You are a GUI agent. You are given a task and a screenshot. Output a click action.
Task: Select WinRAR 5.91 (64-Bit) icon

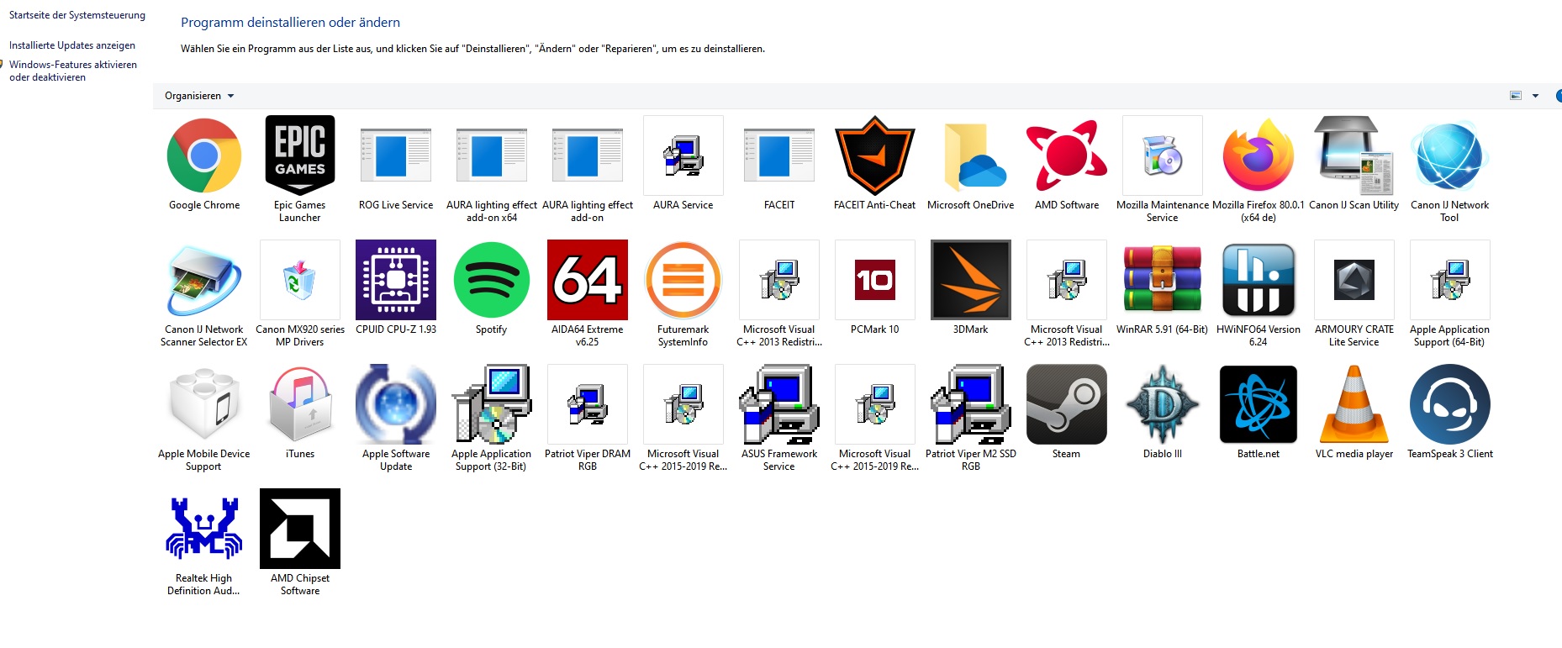pos(1163,280)
